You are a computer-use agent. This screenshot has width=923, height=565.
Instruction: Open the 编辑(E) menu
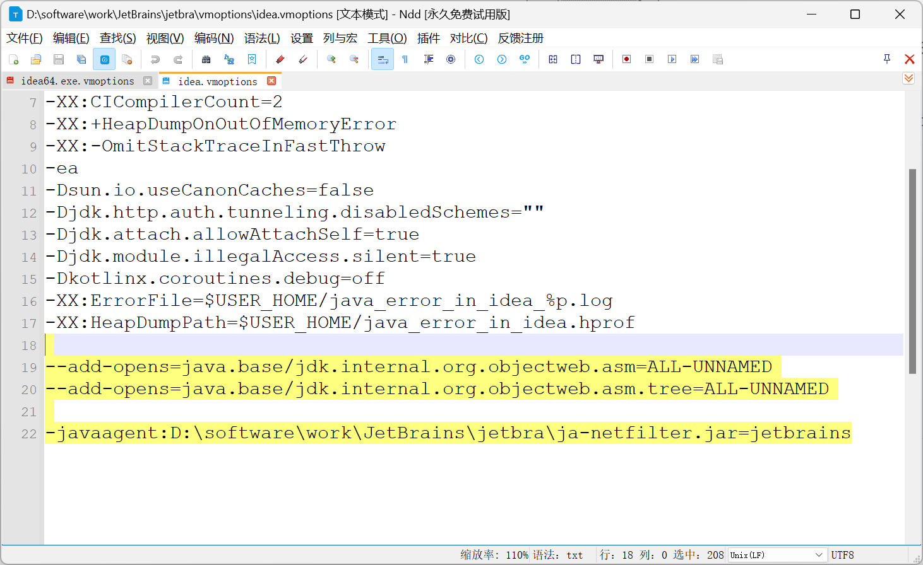(71, 38)
